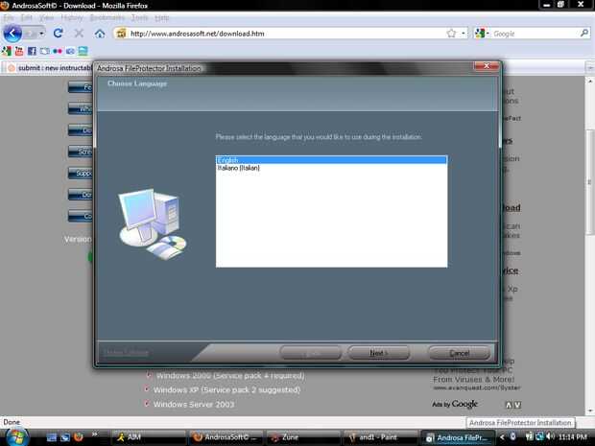Screen dimensions: 595x446
Task: Open the address bar history dropdown arrow
Action: pyautogui.click(x=463, y=34)
